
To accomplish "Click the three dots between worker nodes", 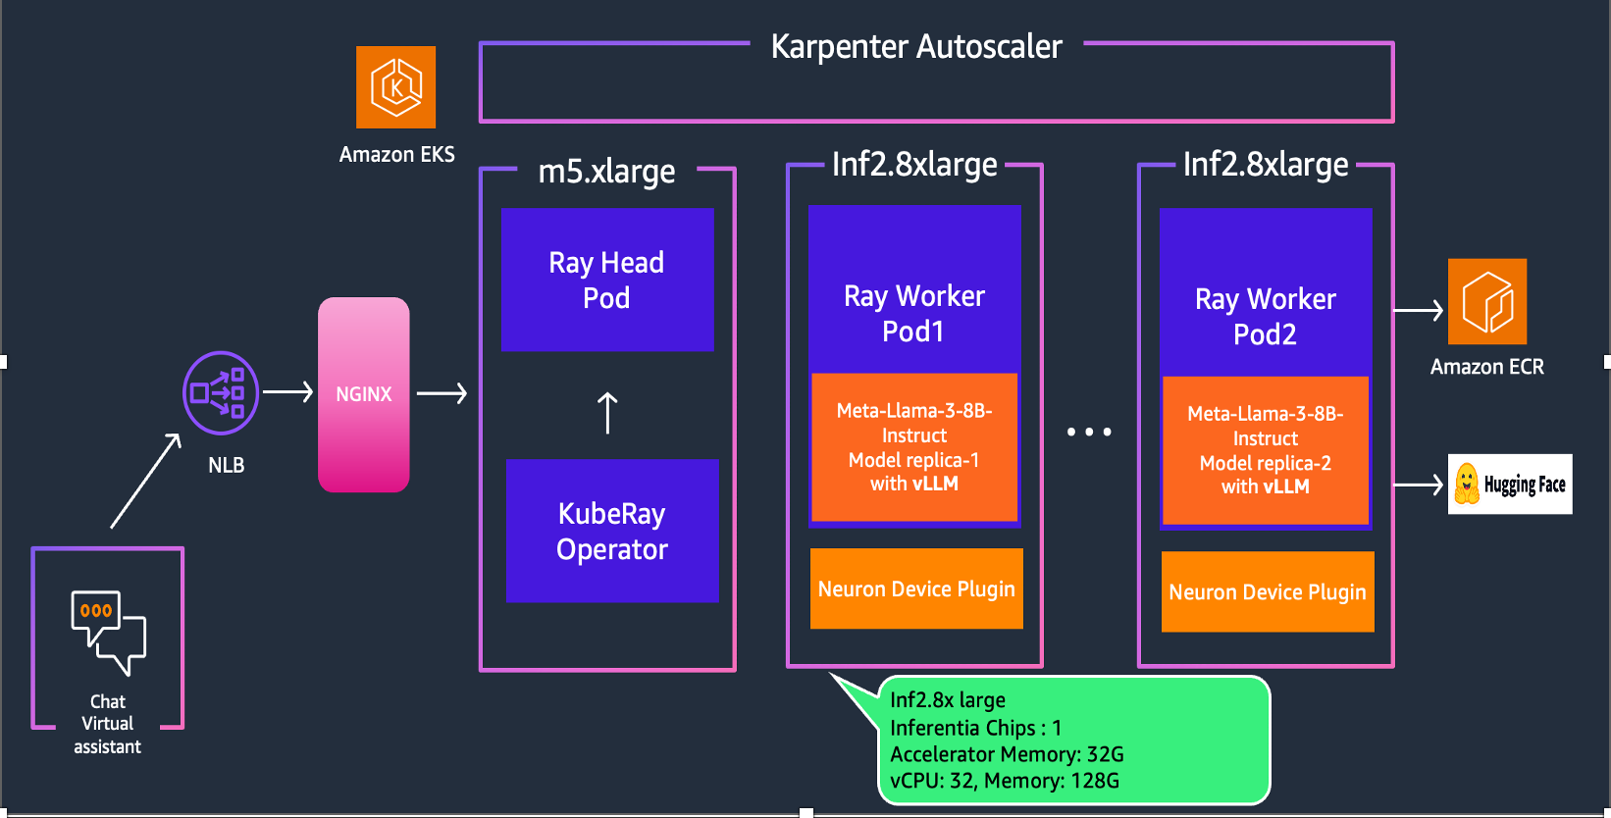I will (1089, 432).
